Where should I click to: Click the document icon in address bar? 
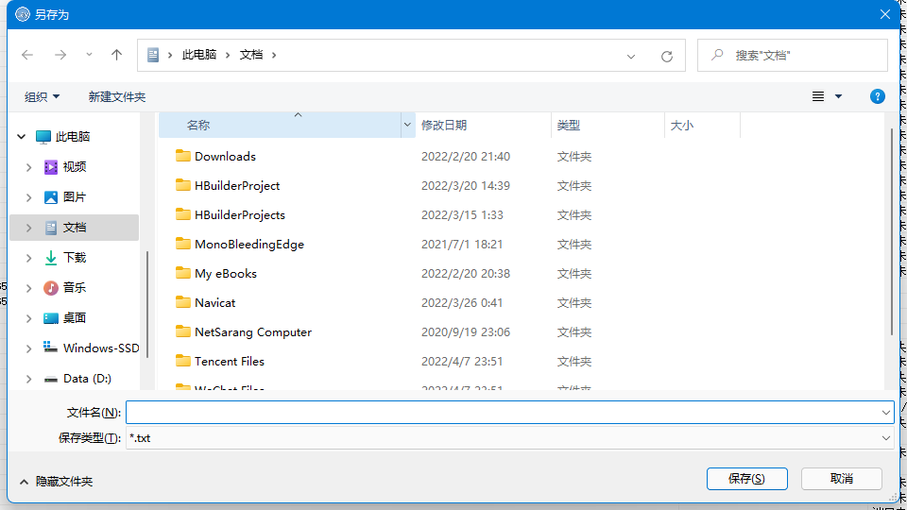[153, 55]
